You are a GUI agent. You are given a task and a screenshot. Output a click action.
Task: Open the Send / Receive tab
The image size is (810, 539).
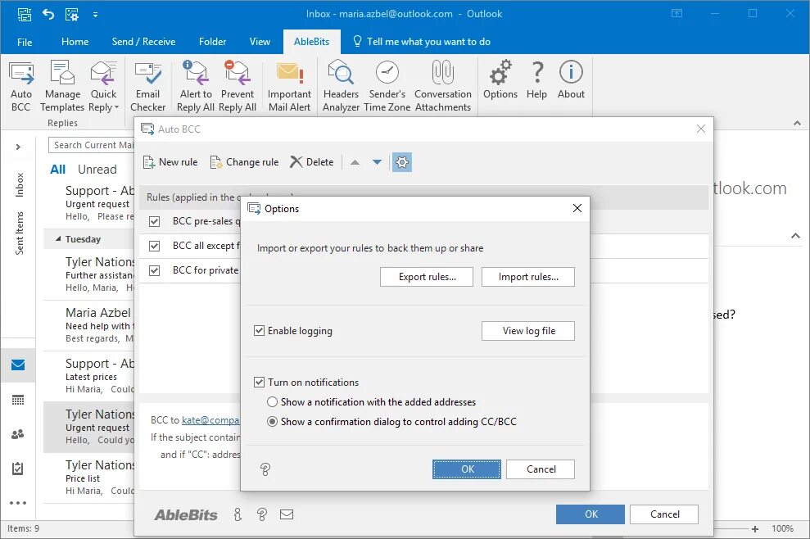pos(143,42)
